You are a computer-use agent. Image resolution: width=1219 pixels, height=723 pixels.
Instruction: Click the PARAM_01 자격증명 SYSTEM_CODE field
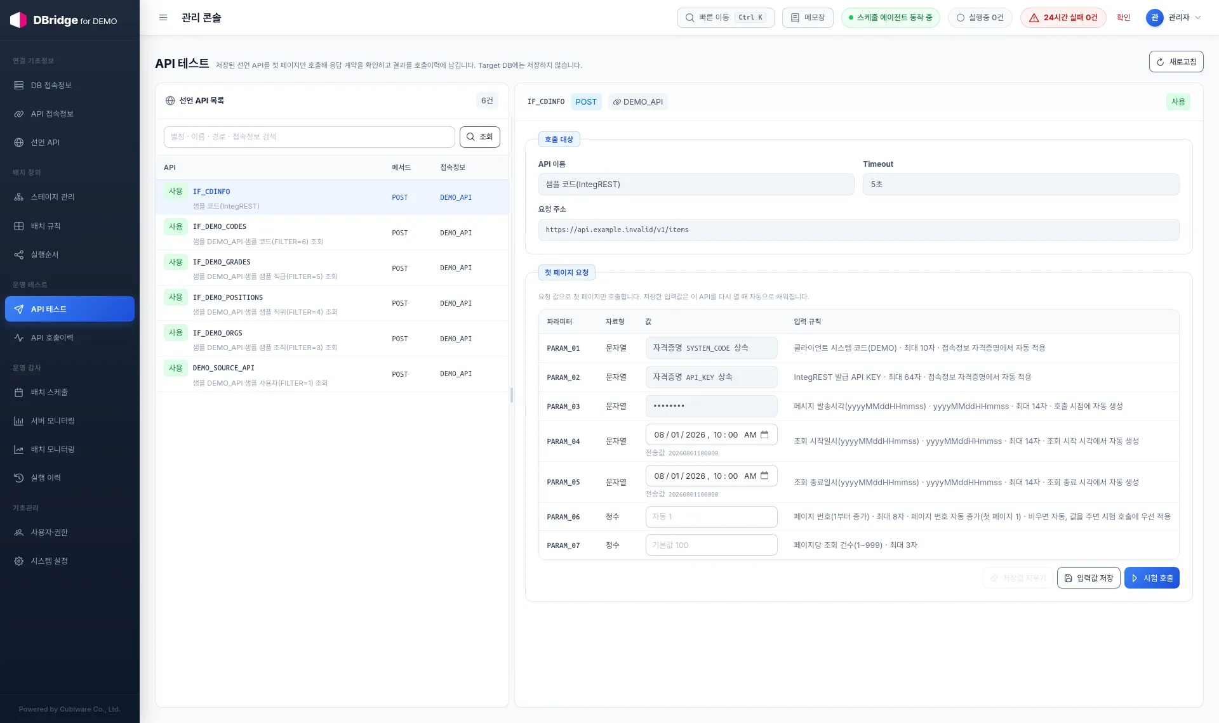pos(711,348)
